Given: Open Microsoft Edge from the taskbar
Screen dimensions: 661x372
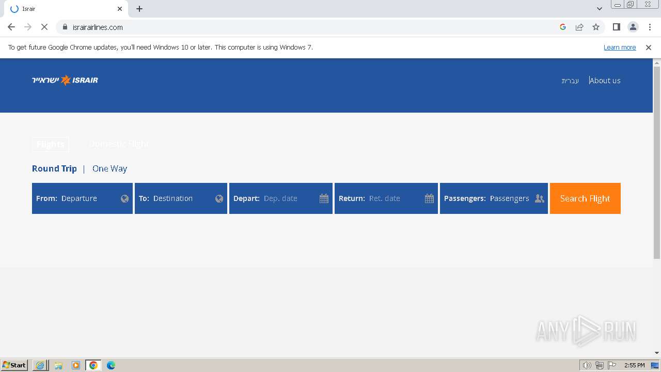Looking at the screenshot, I should click(x=111, y=365).
